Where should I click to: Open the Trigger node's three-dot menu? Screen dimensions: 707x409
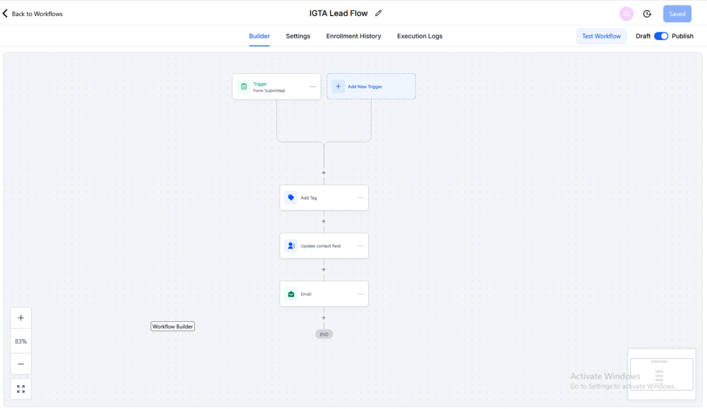point(312,86)
